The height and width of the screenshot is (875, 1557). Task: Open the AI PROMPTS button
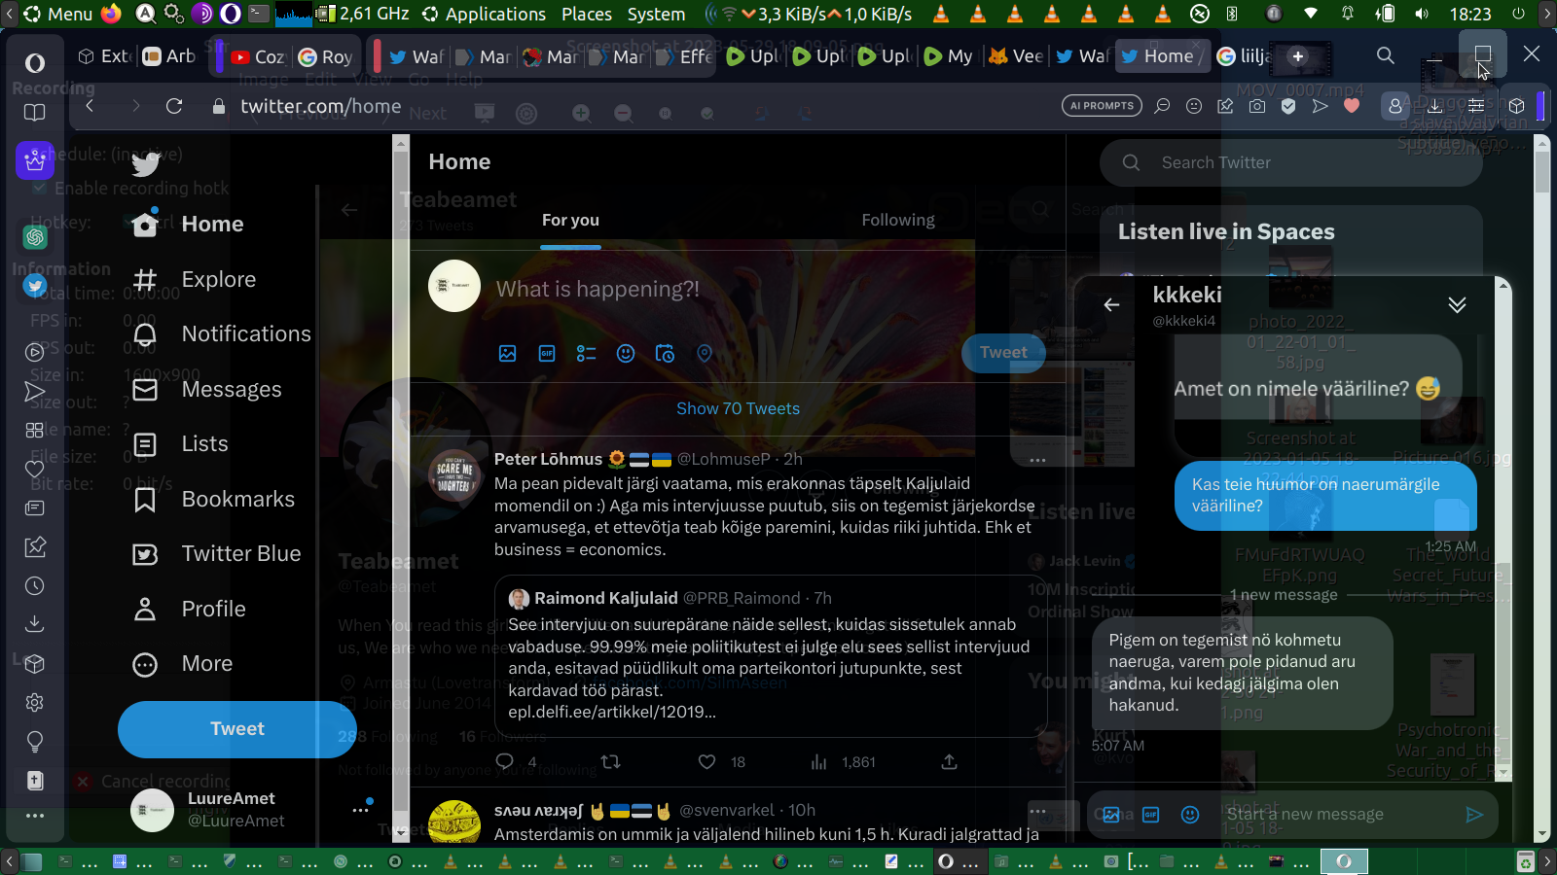(x=1102, y=106)
